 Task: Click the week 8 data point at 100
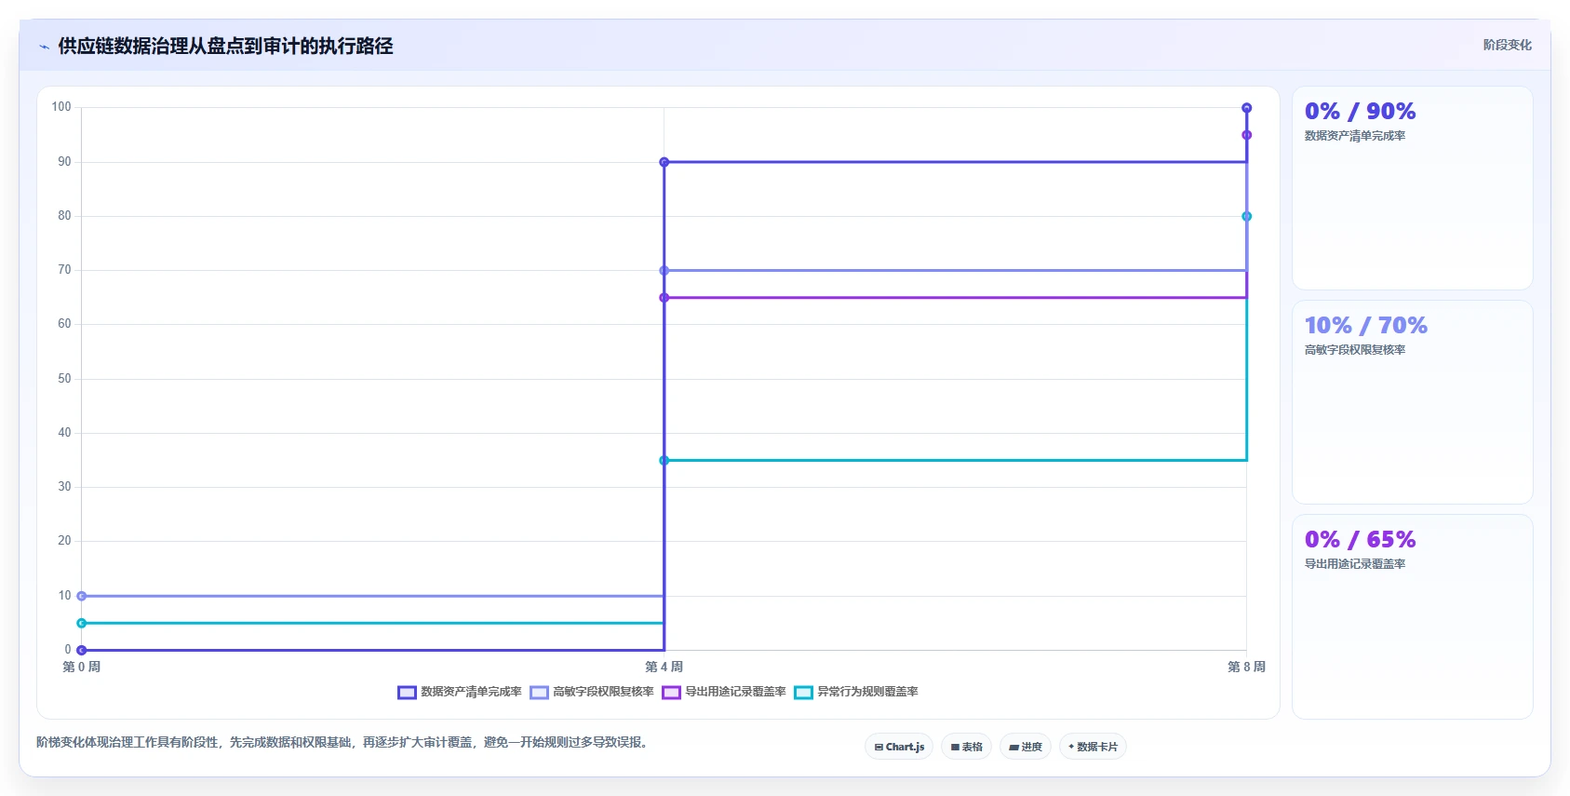point(1247,108)
